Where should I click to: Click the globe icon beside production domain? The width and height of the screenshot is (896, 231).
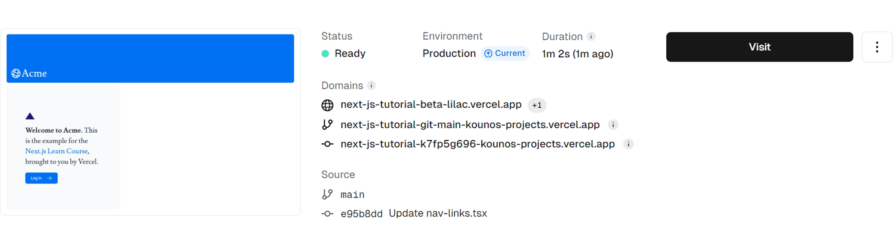[x=327, y=105]
